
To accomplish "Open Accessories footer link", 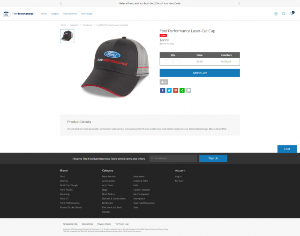I will click(x=108, y=181).
